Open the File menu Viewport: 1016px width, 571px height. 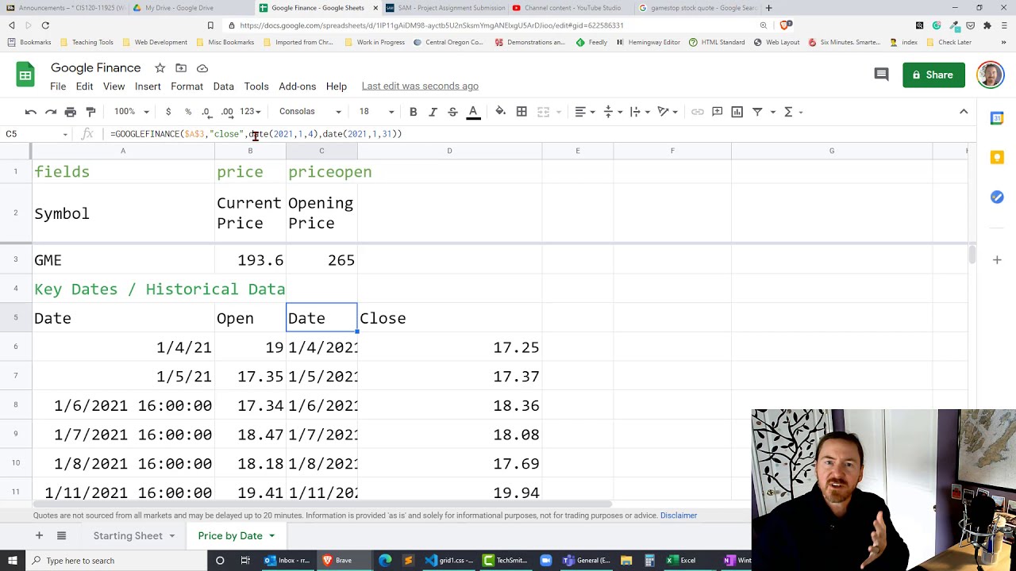pyautogui.click(x=58, y=86)
